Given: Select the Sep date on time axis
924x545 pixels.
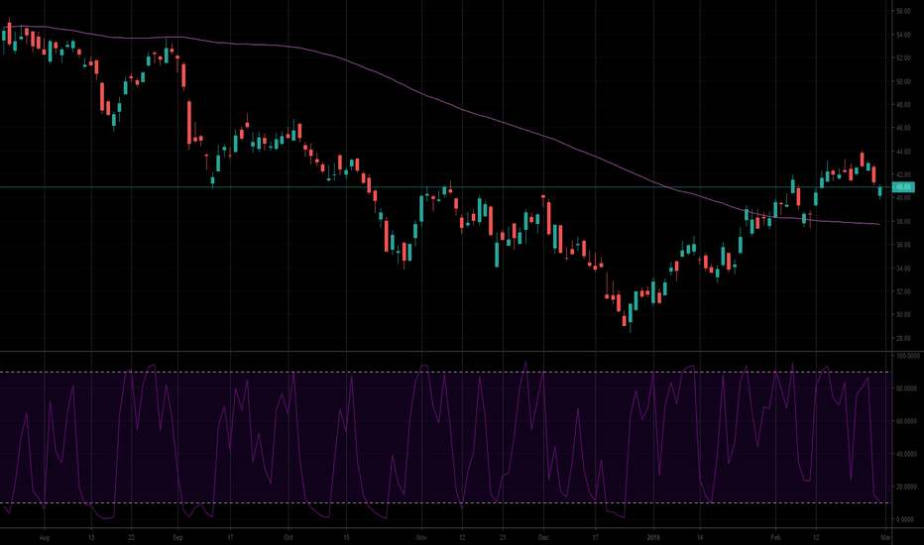Looking at the screenshot, I should click(x=178, y=537).
